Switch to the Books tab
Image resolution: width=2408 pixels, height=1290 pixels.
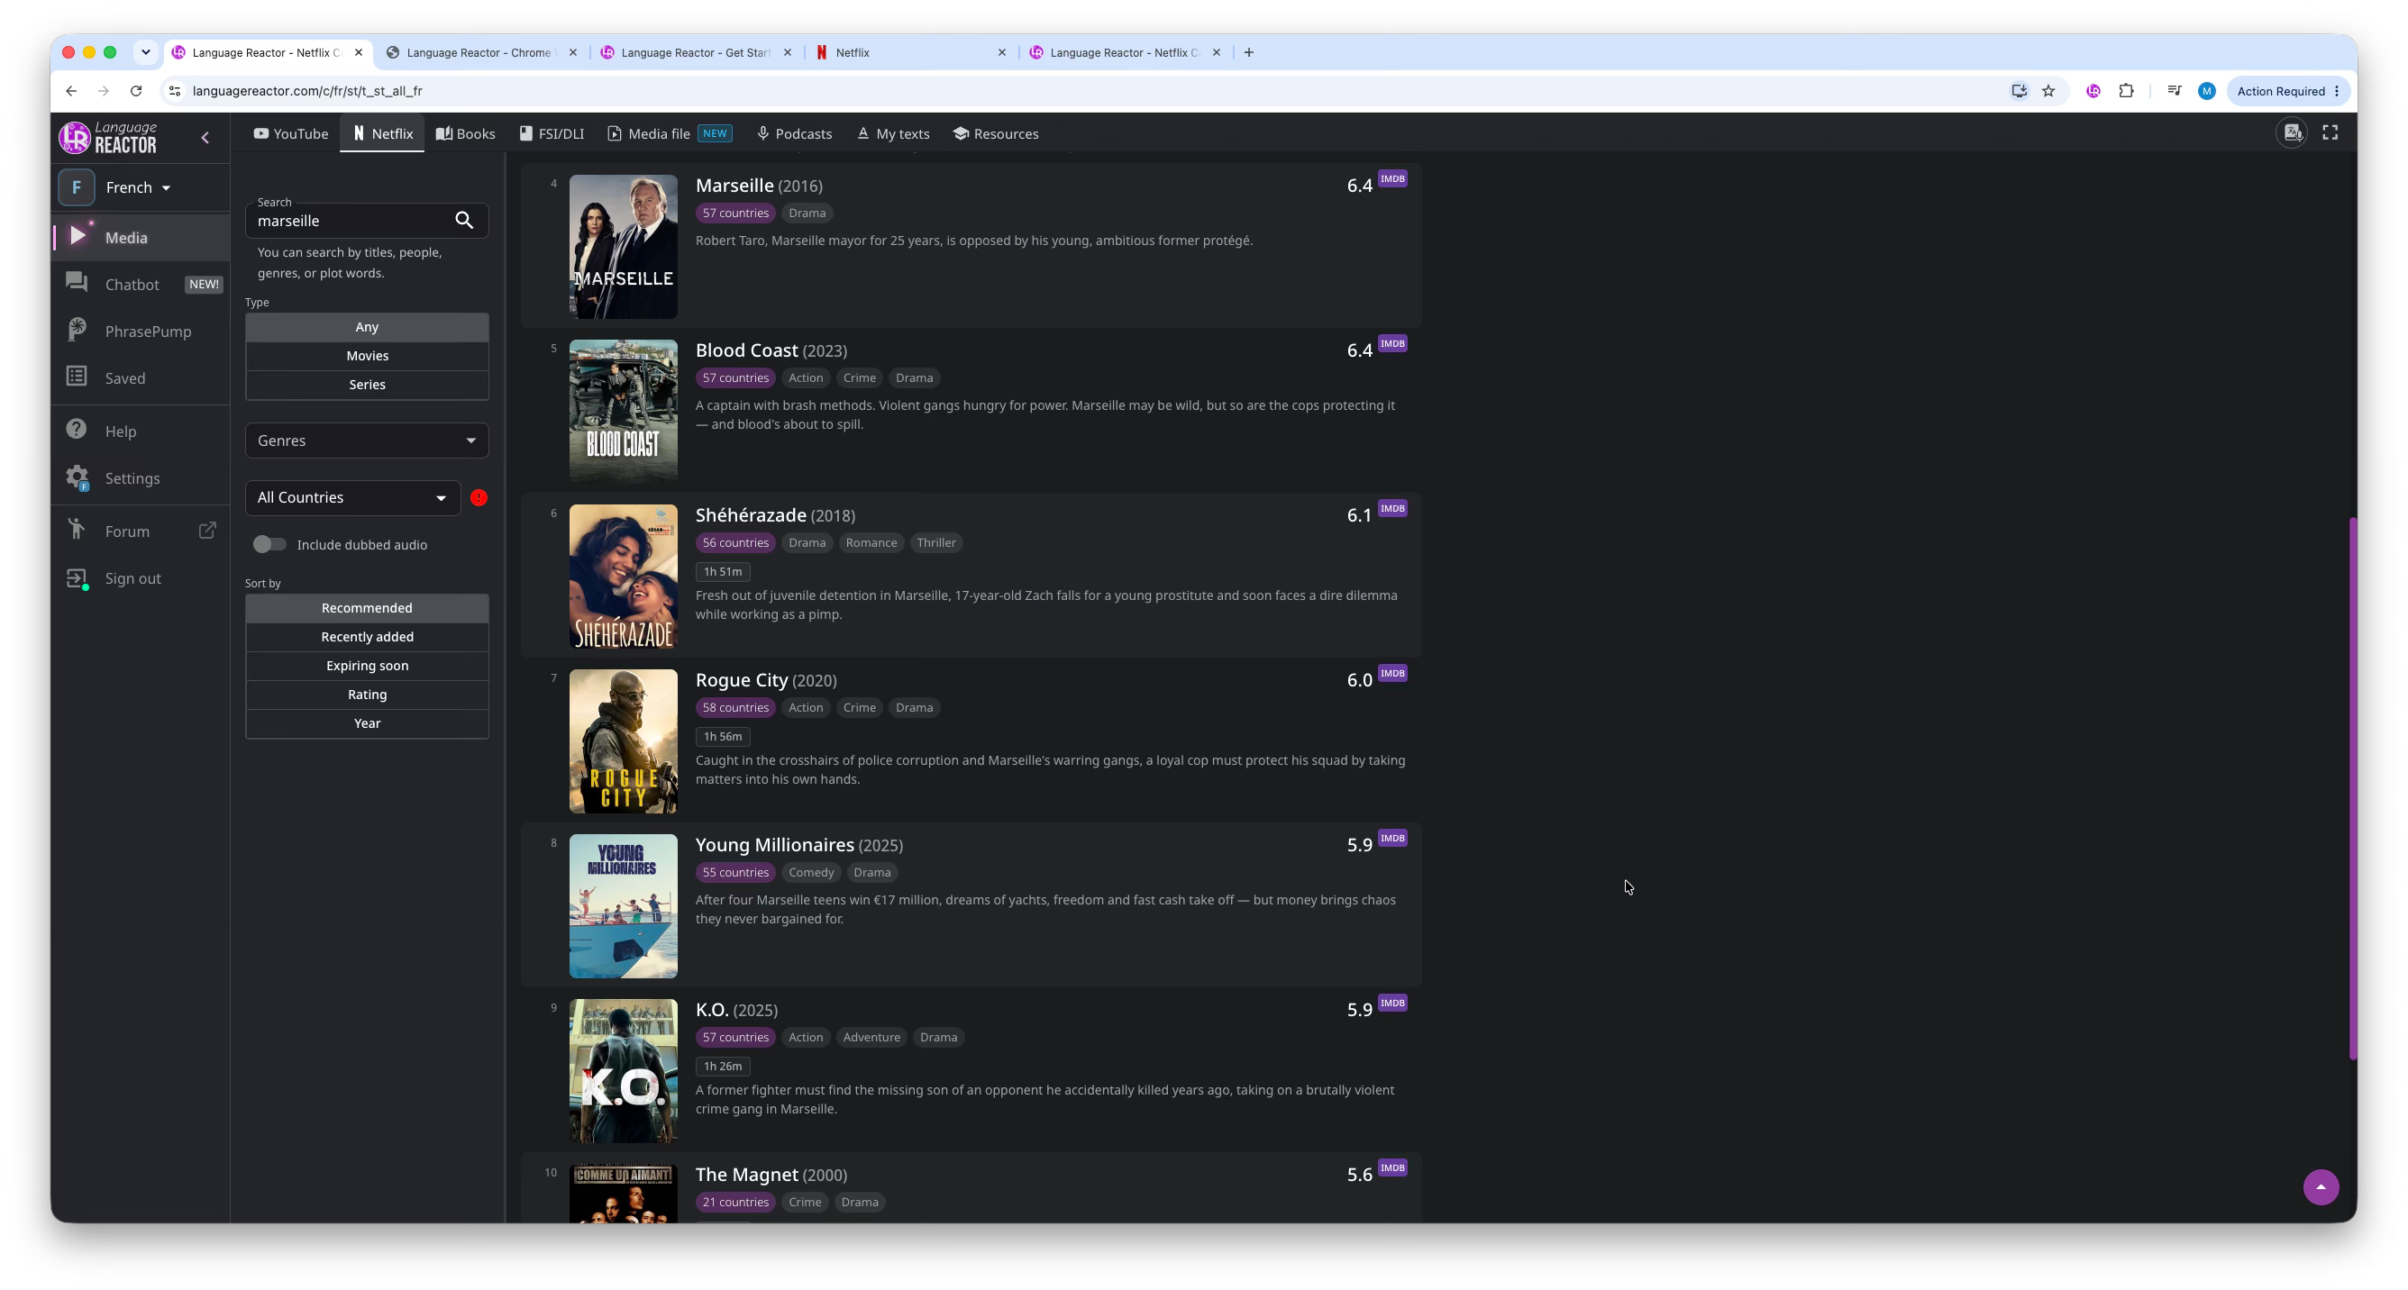coord(466,133)
